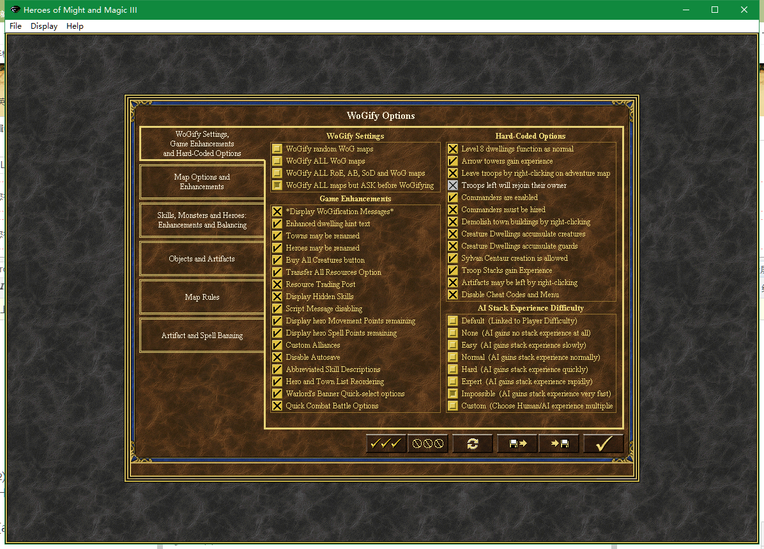This screenshot has height=549, width=764.
Task: Toggle Heroes may be renamed checkbox
Action: pos(277,248)
